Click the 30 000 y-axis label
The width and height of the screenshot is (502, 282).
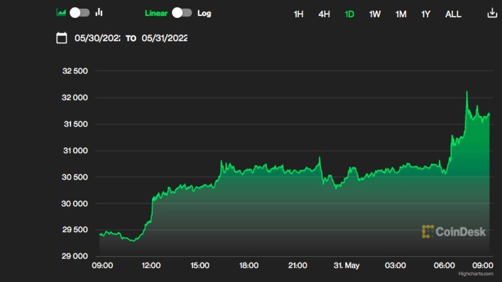click(75, 204)
